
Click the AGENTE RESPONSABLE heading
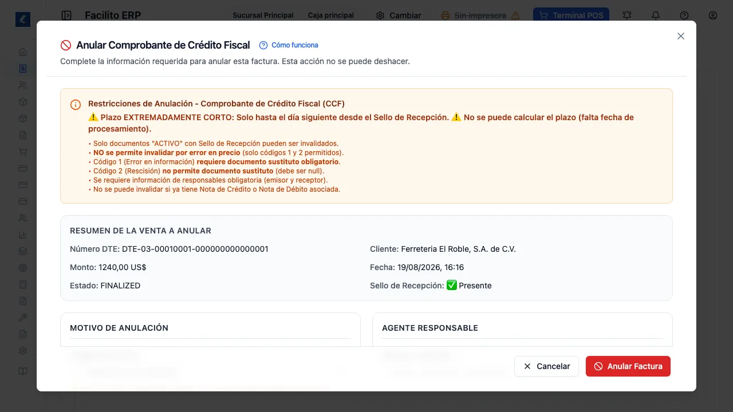pos(430,328)
